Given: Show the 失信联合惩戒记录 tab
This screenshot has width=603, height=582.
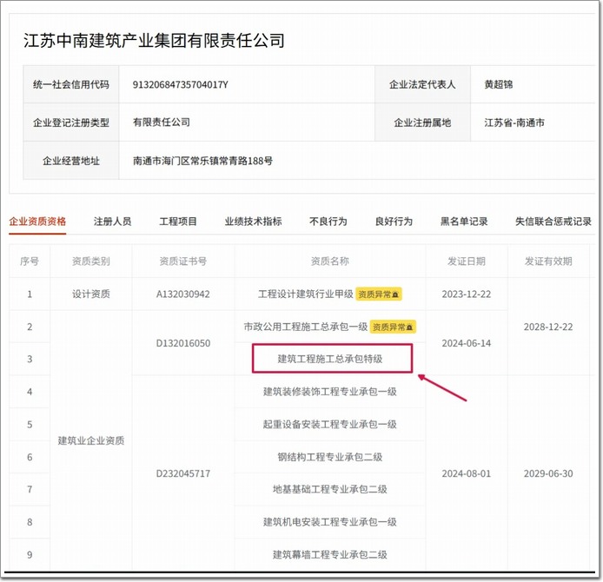Looking at the screenshot, I should click(553, 222).
